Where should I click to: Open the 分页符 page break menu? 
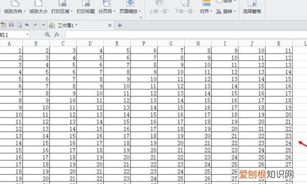107,7
